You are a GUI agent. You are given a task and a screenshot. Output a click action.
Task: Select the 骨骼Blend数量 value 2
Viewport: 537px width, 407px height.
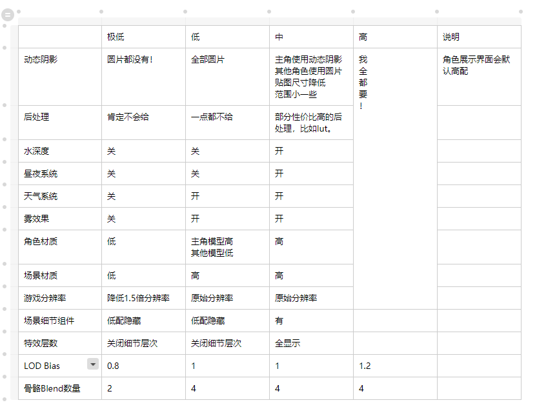pos(143,388)
